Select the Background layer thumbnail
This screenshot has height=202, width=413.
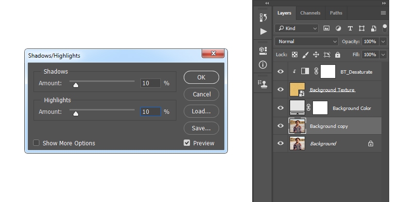click(x=297, y=143)
